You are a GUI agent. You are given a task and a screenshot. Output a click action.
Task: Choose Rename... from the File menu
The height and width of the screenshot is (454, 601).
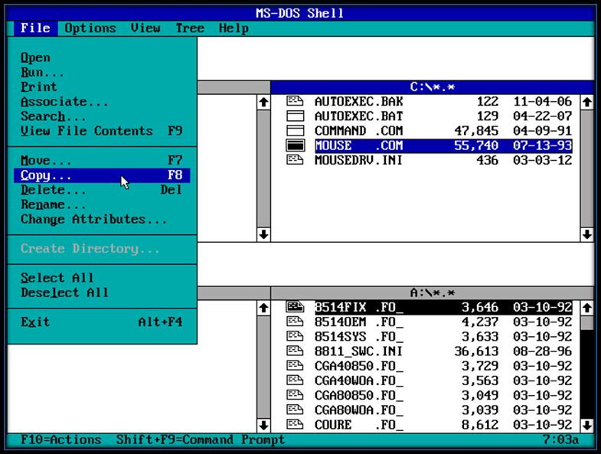point(102,204)
